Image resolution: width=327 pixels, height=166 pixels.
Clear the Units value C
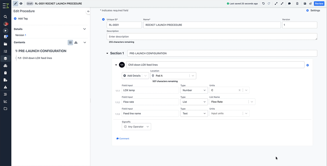[x=240, y=90]
